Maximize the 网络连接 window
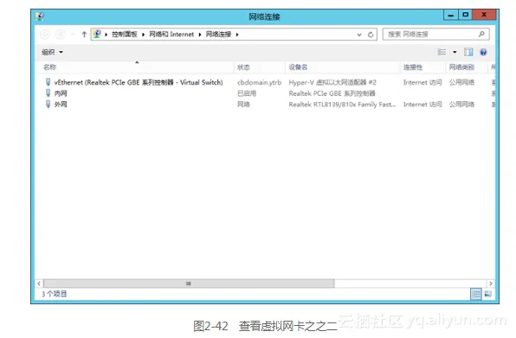The width and height of the screenshot is (516, 338). click(465, 15)
